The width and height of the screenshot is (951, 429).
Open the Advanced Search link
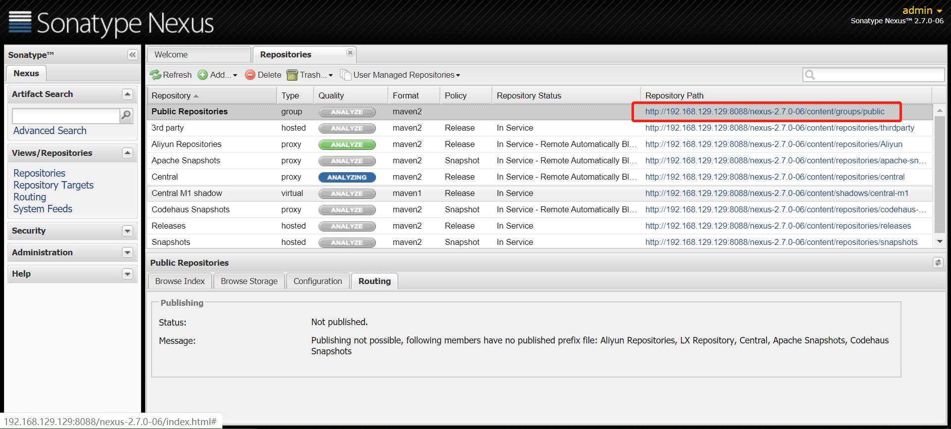[50, 131]
